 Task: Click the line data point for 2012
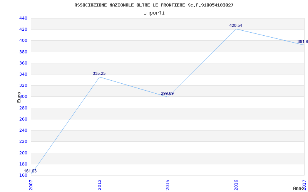coord(99,77)
